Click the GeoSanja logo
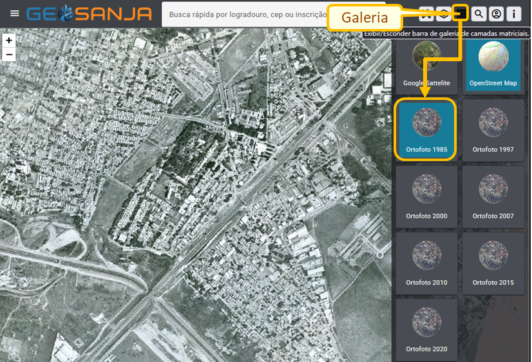This screenshot has height=362, width=532. point(89,14)
